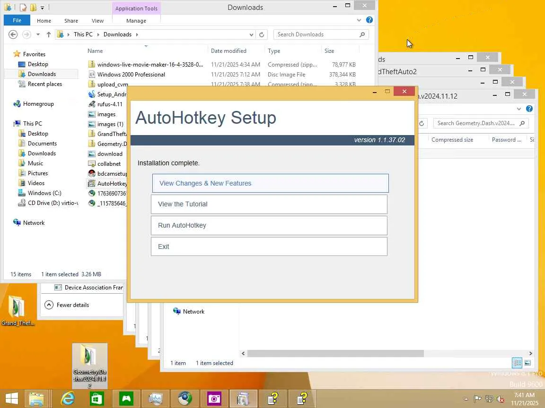Viewport: 545px width, 408px height.
Task: Open Music folder under This PC
Action: click(35, 163)
